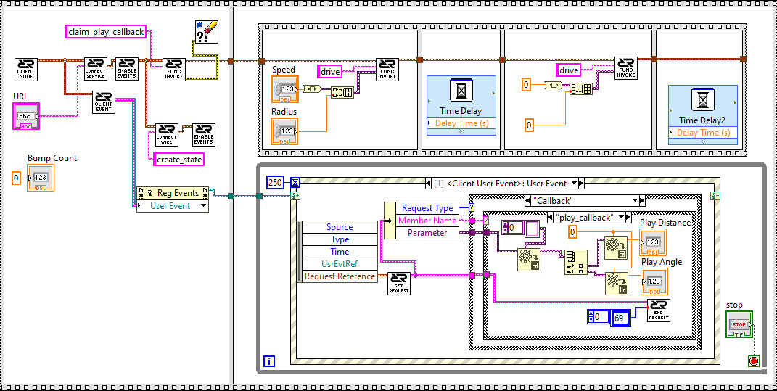Select the Type event data item
Viewport: 777px width, 391px height.
coord(340,239)
